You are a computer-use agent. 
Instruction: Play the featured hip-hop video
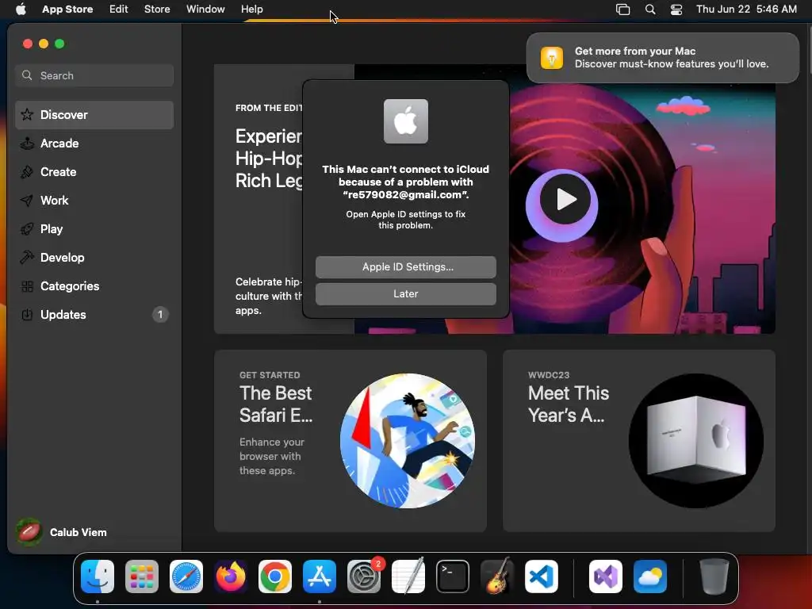(565, 199)
